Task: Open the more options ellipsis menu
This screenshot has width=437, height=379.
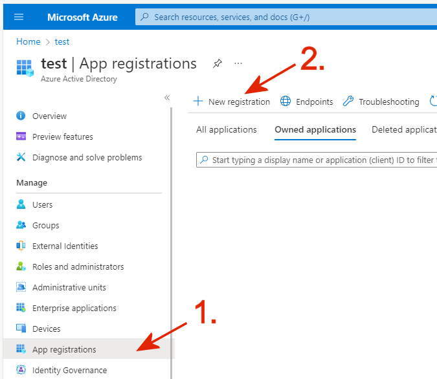Action: click(x=238, y=63)
